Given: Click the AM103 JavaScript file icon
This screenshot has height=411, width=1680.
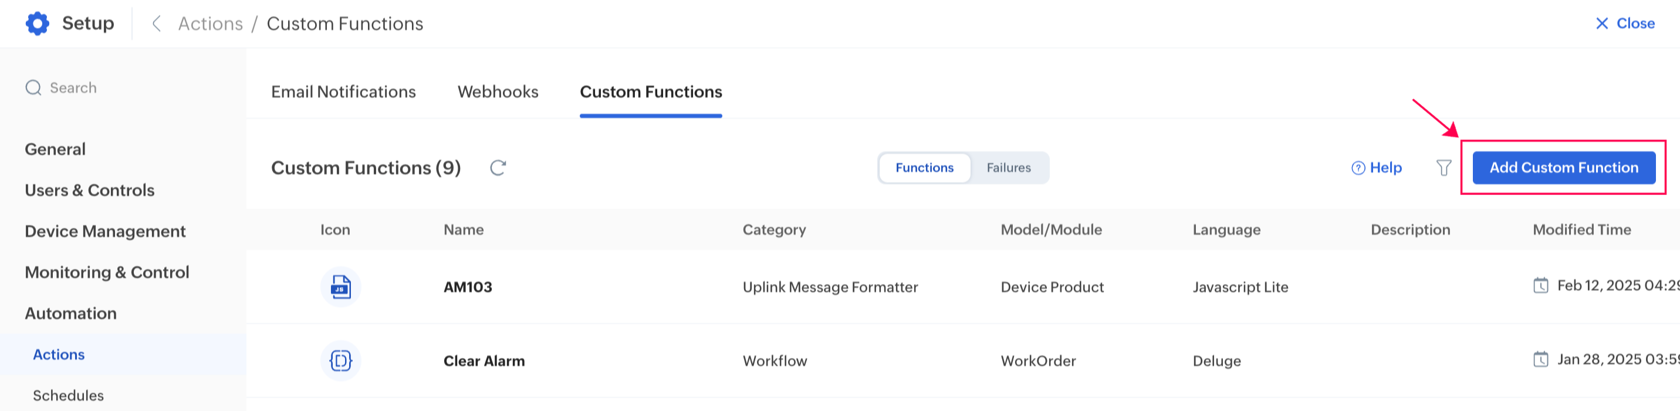Looking at the screenshot, I should (340, 287).
